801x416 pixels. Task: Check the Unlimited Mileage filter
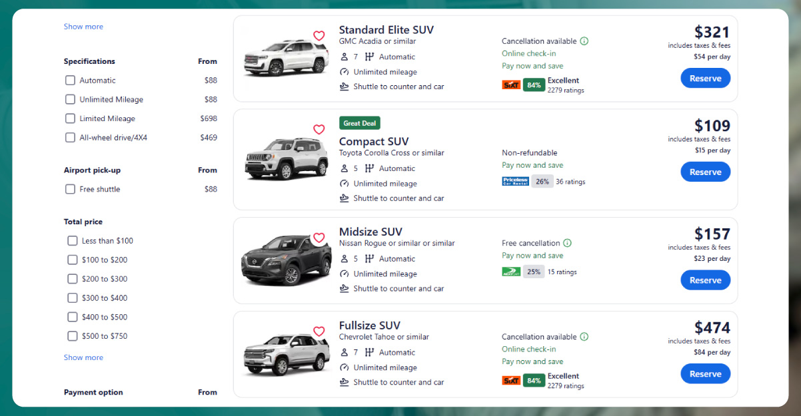70,99
